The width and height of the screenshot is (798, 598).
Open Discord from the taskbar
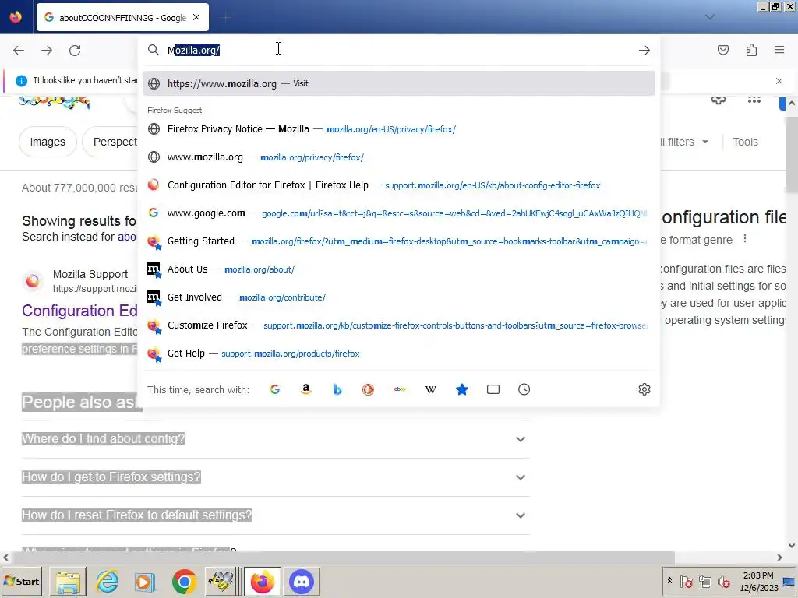(302, 581)
